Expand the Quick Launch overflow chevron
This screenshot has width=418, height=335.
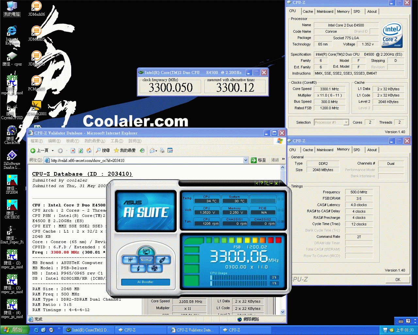pyautogui.click(x=59, y=328)
